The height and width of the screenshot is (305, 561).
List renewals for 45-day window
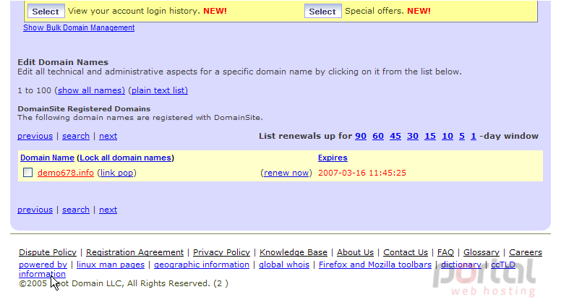[x=395, y=136]
